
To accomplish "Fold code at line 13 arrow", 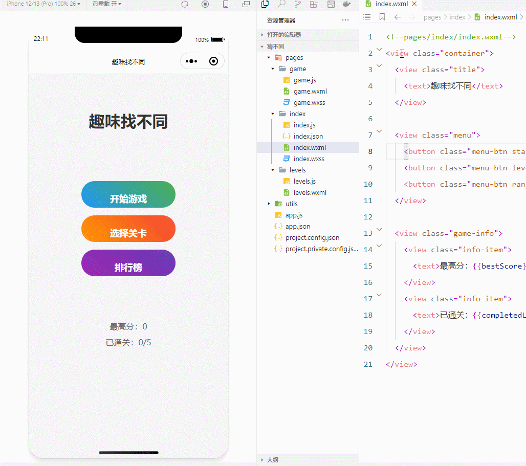I will point(379,229).
